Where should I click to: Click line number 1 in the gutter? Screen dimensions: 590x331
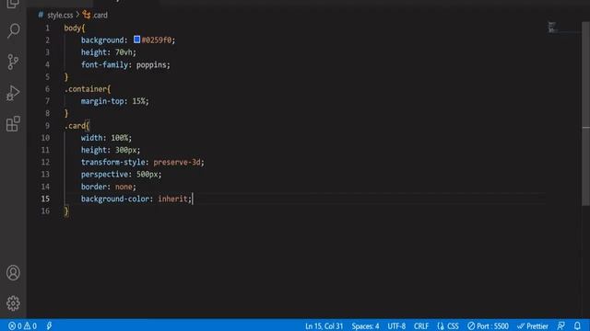[x=47, y=29]
